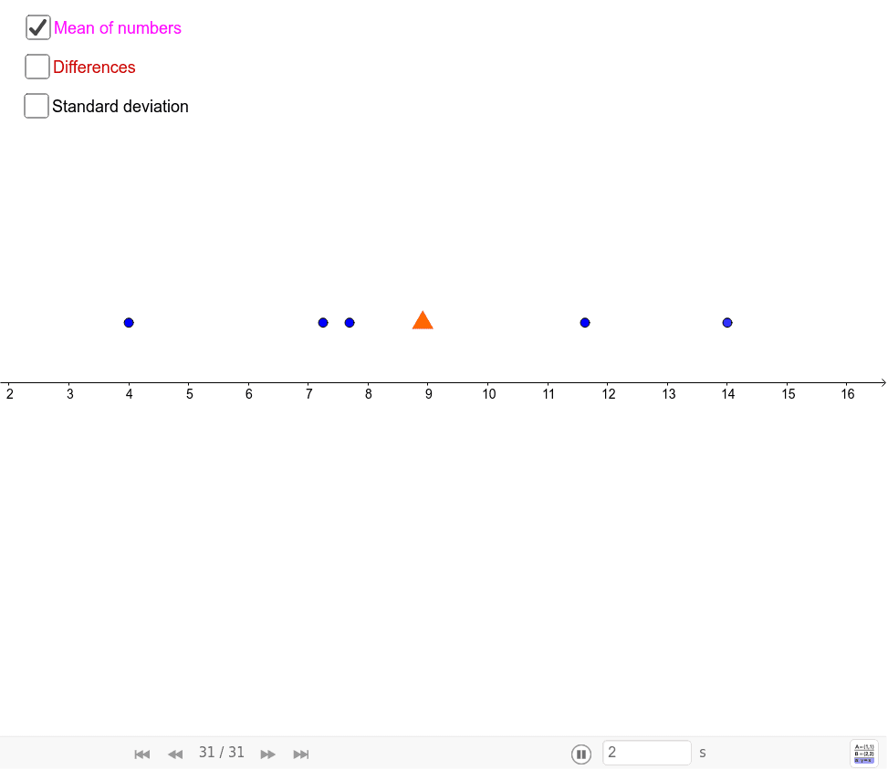Screen dimensions: 888x770
Task: Select the blue point near 11.6
Action: tap(584, 322)
